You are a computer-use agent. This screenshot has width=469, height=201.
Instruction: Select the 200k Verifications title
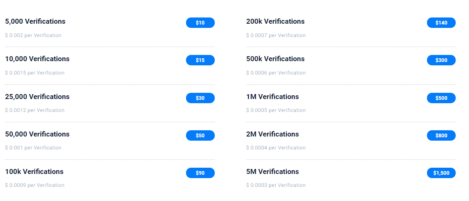pos(275,22)
